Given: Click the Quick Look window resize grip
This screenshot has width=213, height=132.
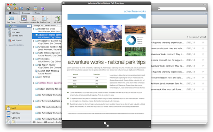Looking at the screenshot, I should coord(150,126).
